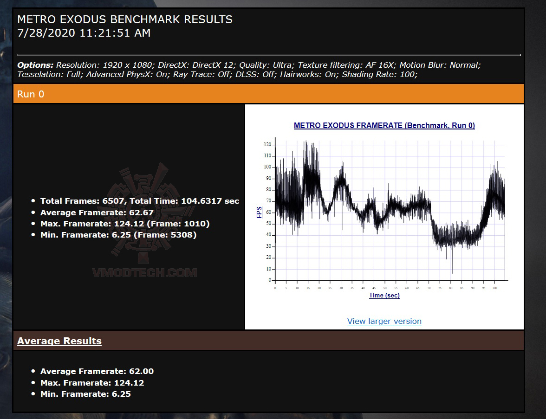The width and height of the screenshot is (546, 419).
Task: Click 'Average Framerate: 62.00' in Average Results
Action: coord(97,371)
